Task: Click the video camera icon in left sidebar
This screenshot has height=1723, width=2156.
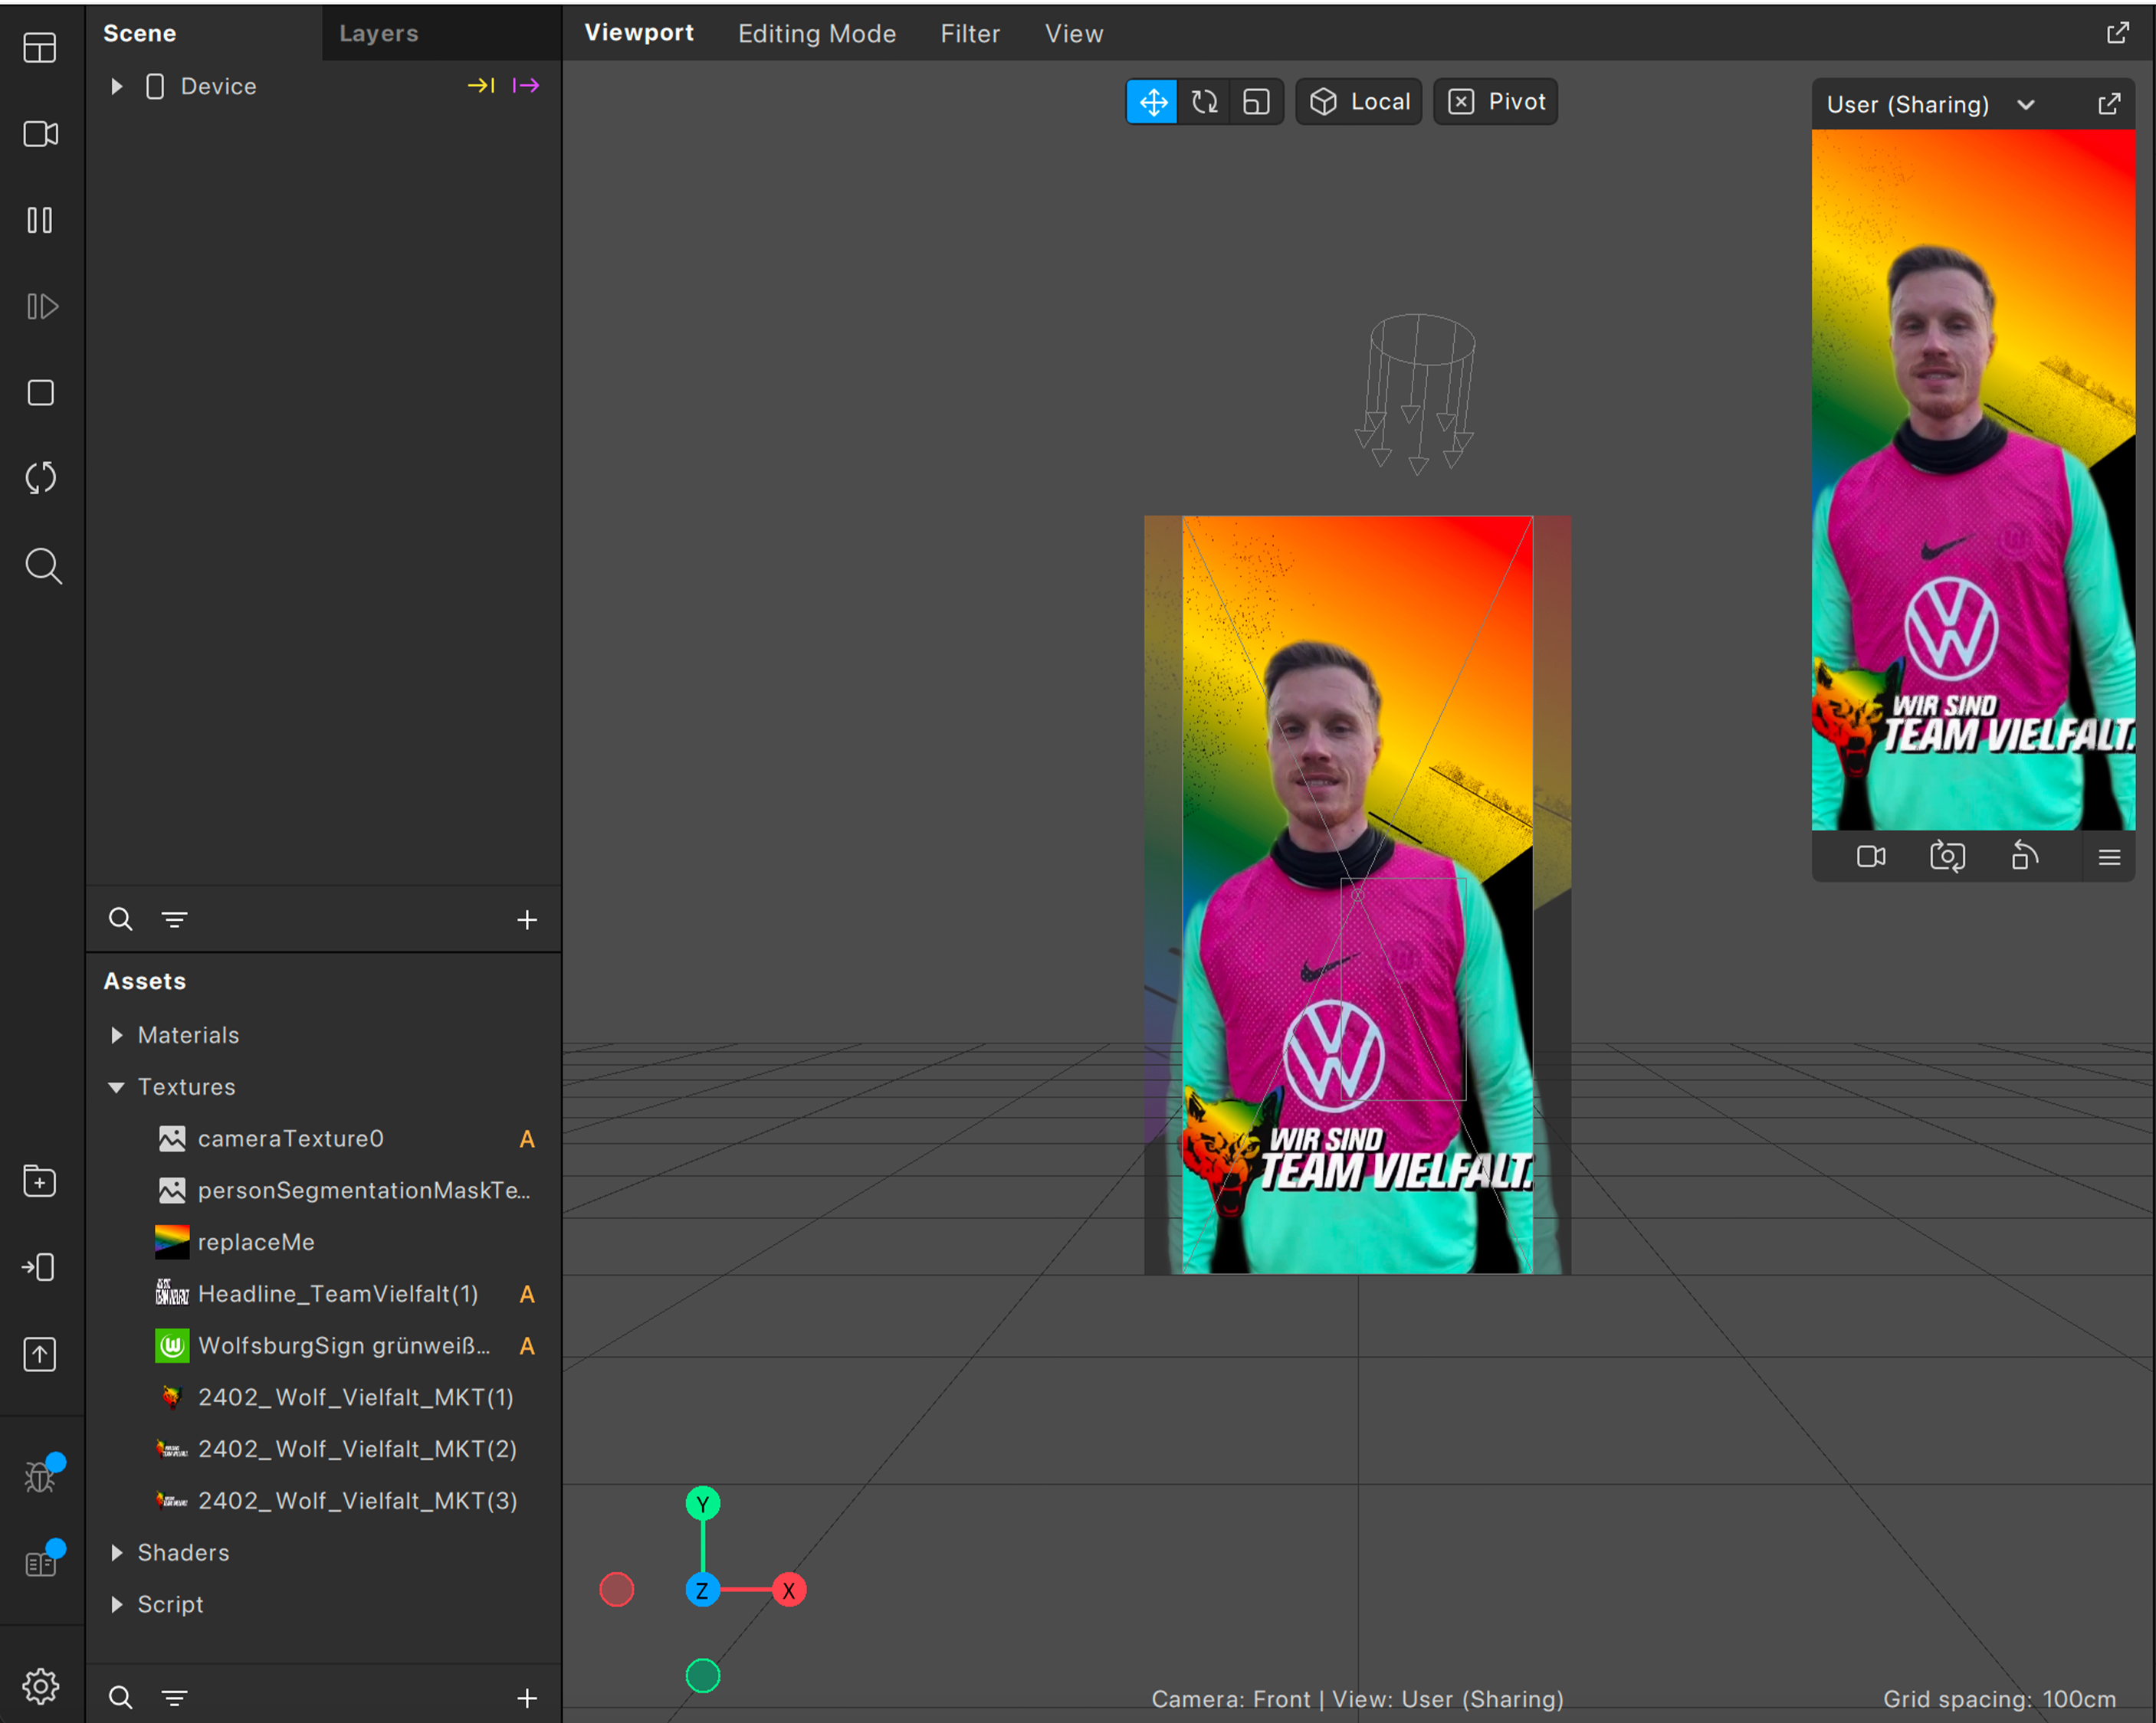Action: (40, 133)
